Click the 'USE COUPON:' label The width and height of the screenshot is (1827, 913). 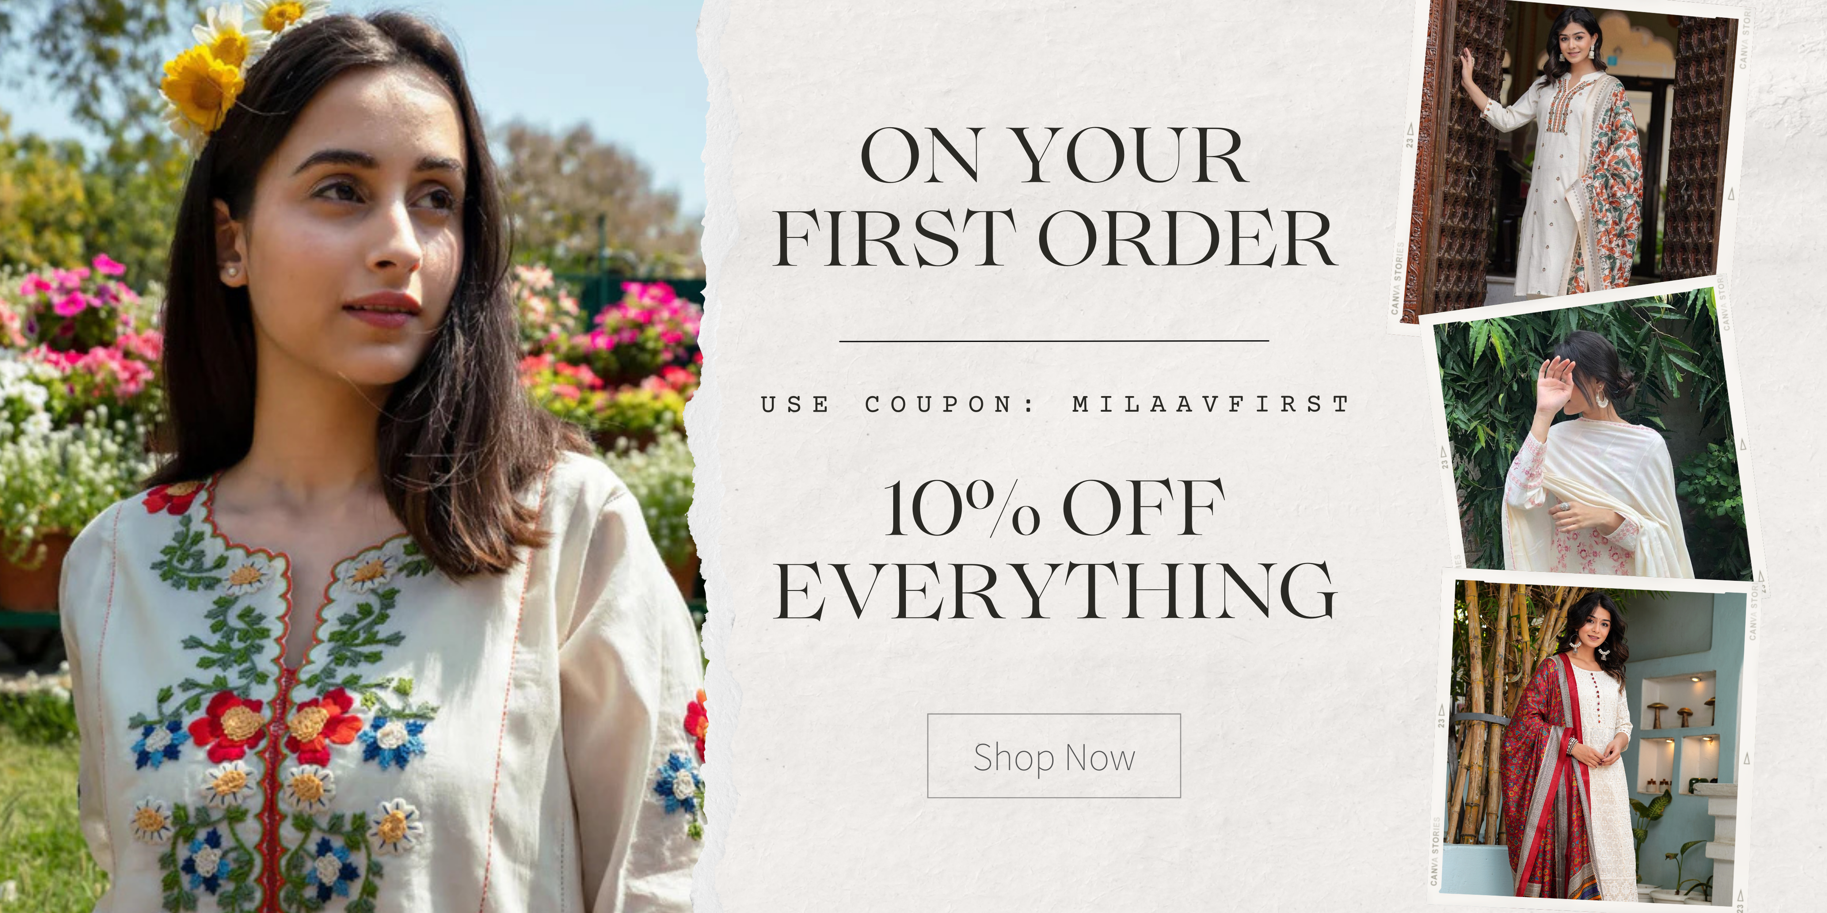pyautogui.click(x=897, y=404)
